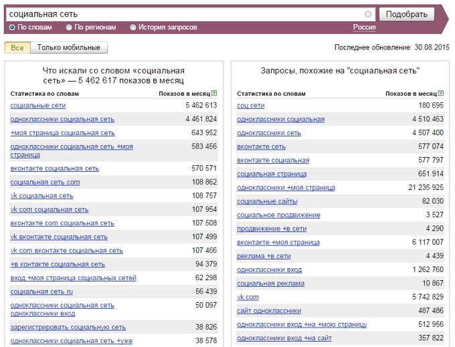The image size is (455, 347).
Task: Open 'социальные сайты' link
Action: tap(267, 201)
